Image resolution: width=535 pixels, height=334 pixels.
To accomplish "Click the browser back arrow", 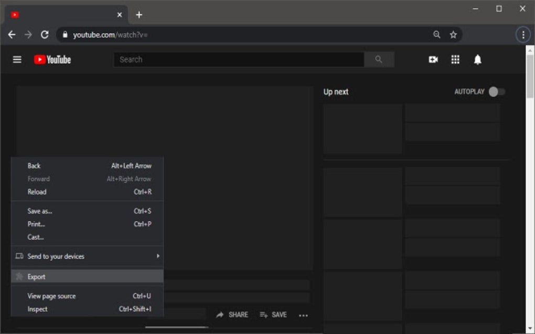I will [x=12, y=35].
